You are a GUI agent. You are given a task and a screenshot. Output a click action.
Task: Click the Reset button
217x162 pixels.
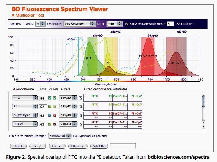(18, 146)
